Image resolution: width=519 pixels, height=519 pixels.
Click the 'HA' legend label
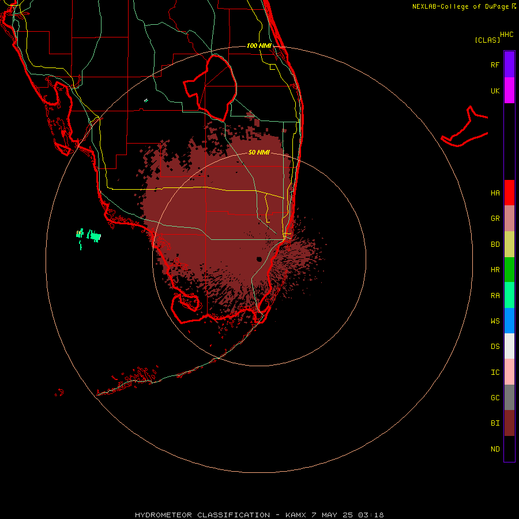pos(495,193)
